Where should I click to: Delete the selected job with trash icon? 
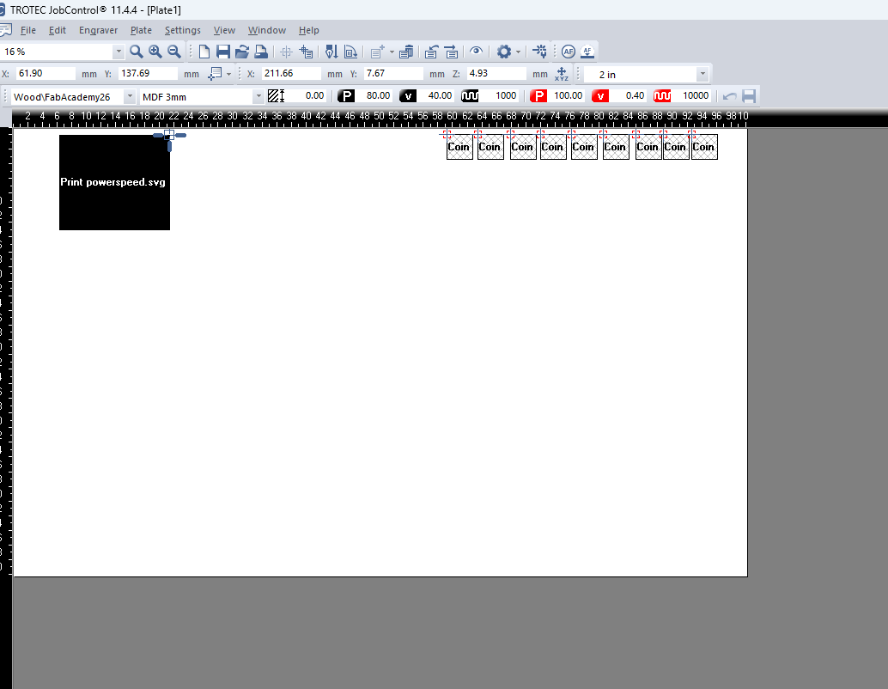[x=405, y=52]
